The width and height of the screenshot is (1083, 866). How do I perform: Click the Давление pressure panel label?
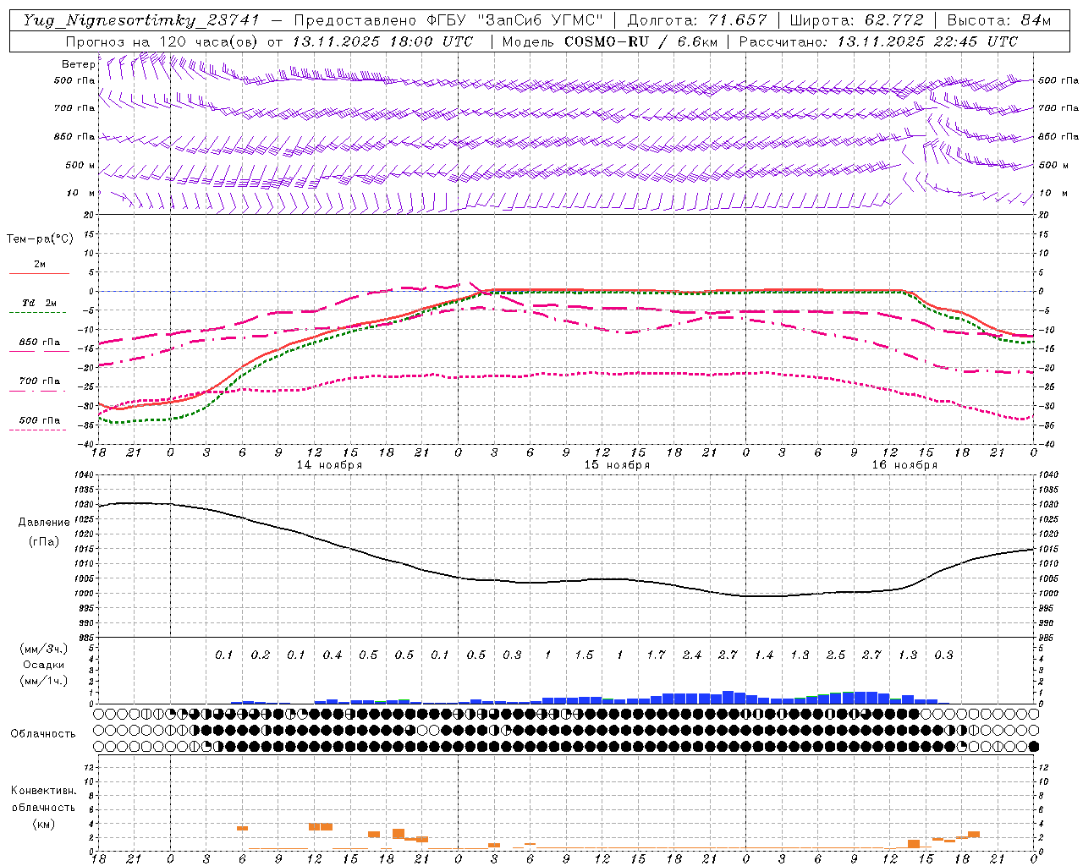click(x=44, y=523)
